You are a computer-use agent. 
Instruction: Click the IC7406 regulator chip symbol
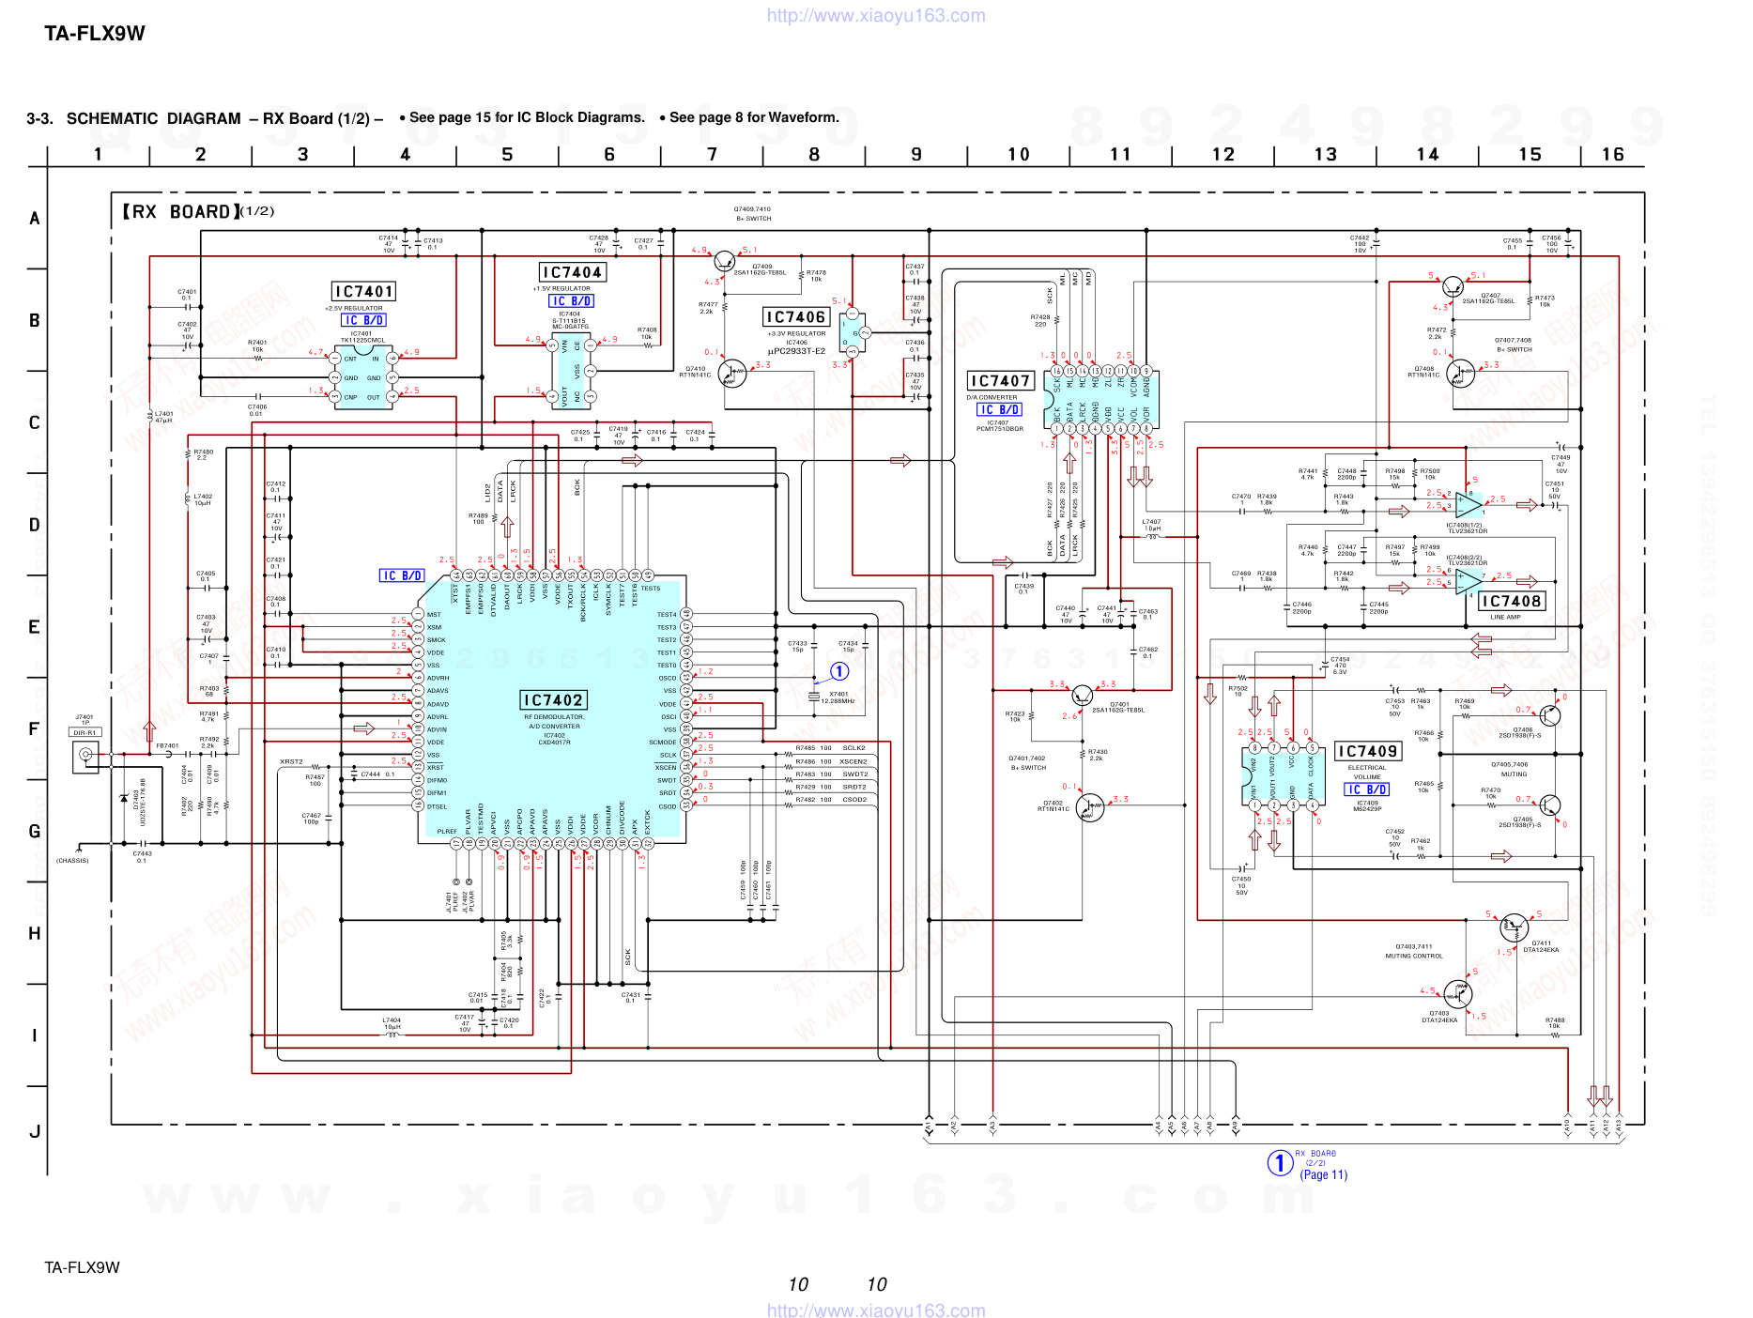(x=853, y=332)
